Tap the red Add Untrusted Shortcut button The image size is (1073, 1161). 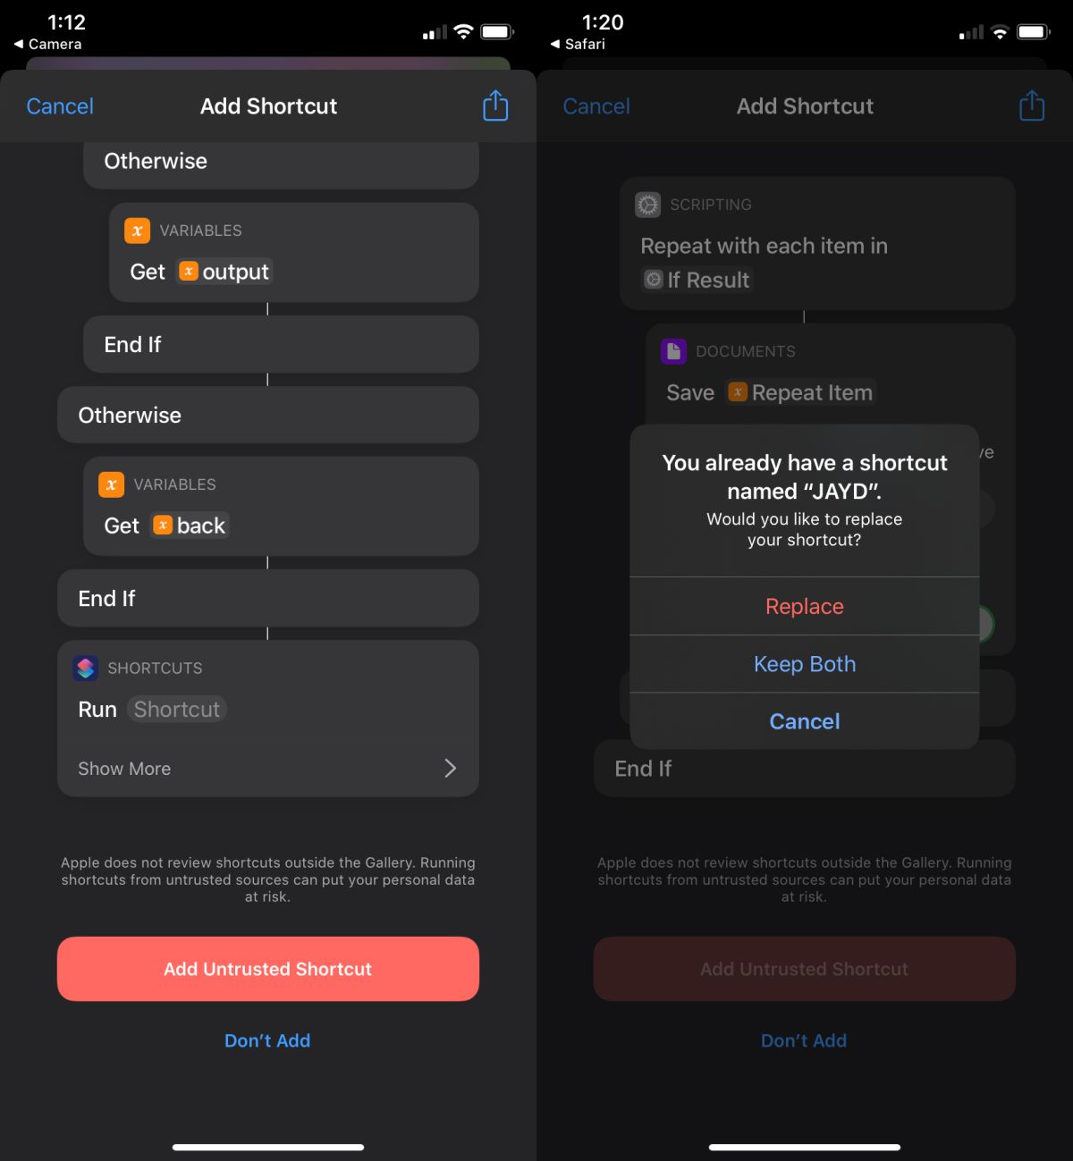pyautogui.click(x=268, y=969)
